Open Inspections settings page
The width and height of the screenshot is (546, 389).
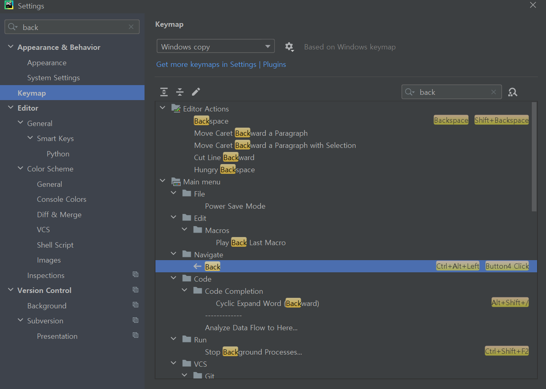tap(46, 276)
